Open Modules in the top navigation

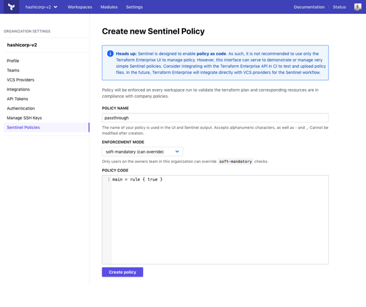(x=109, y=7)
